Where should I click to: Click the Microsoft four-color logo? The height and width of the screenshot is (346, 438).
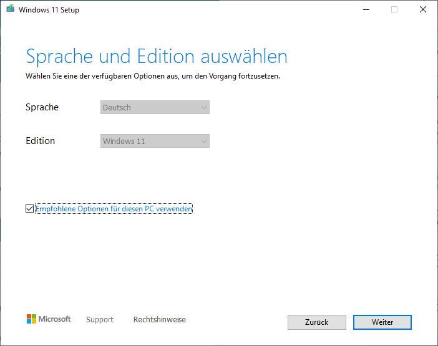31,319
